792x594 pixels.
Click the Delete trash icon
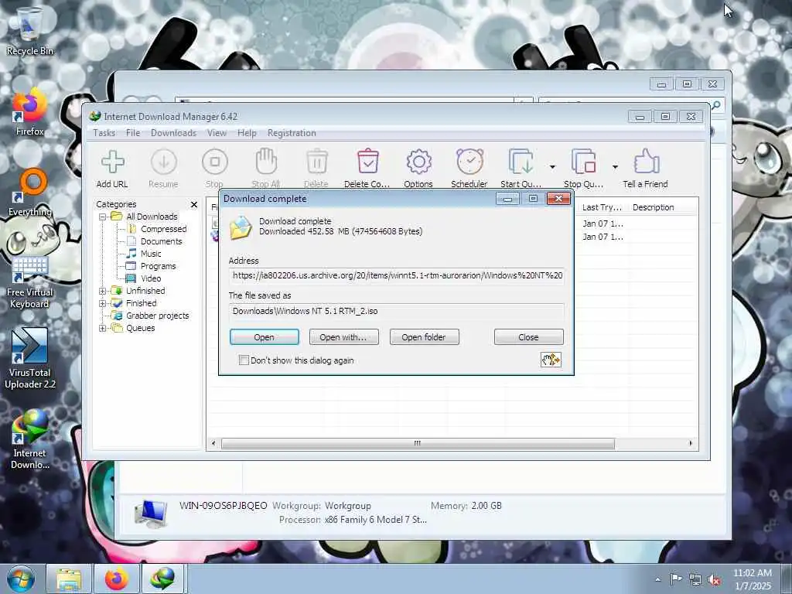point(316,162)
